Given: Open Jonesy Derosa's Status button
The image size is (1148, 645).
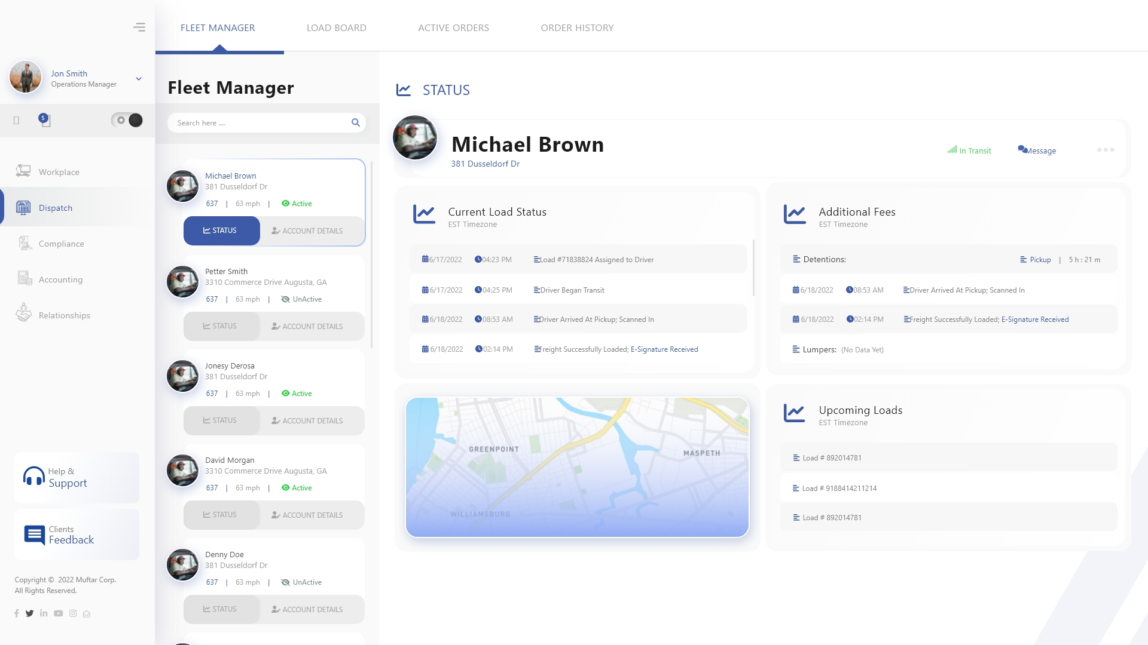Looking at the screenshot, I should [x=222, y=420].
